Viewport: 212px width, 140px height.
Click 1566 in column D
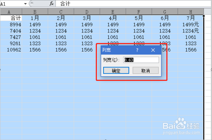[x=87, y=50]
